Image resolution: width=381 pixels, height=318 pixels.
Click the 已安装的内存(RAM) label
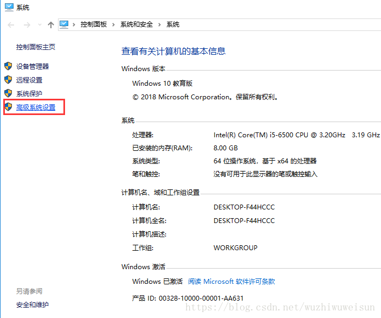click(162, 148)
